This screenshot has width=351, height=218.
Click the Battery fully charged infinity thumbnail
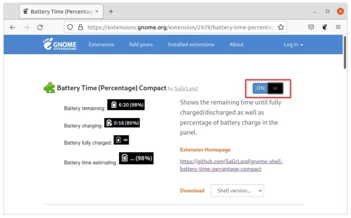click(x=121, y=140)
